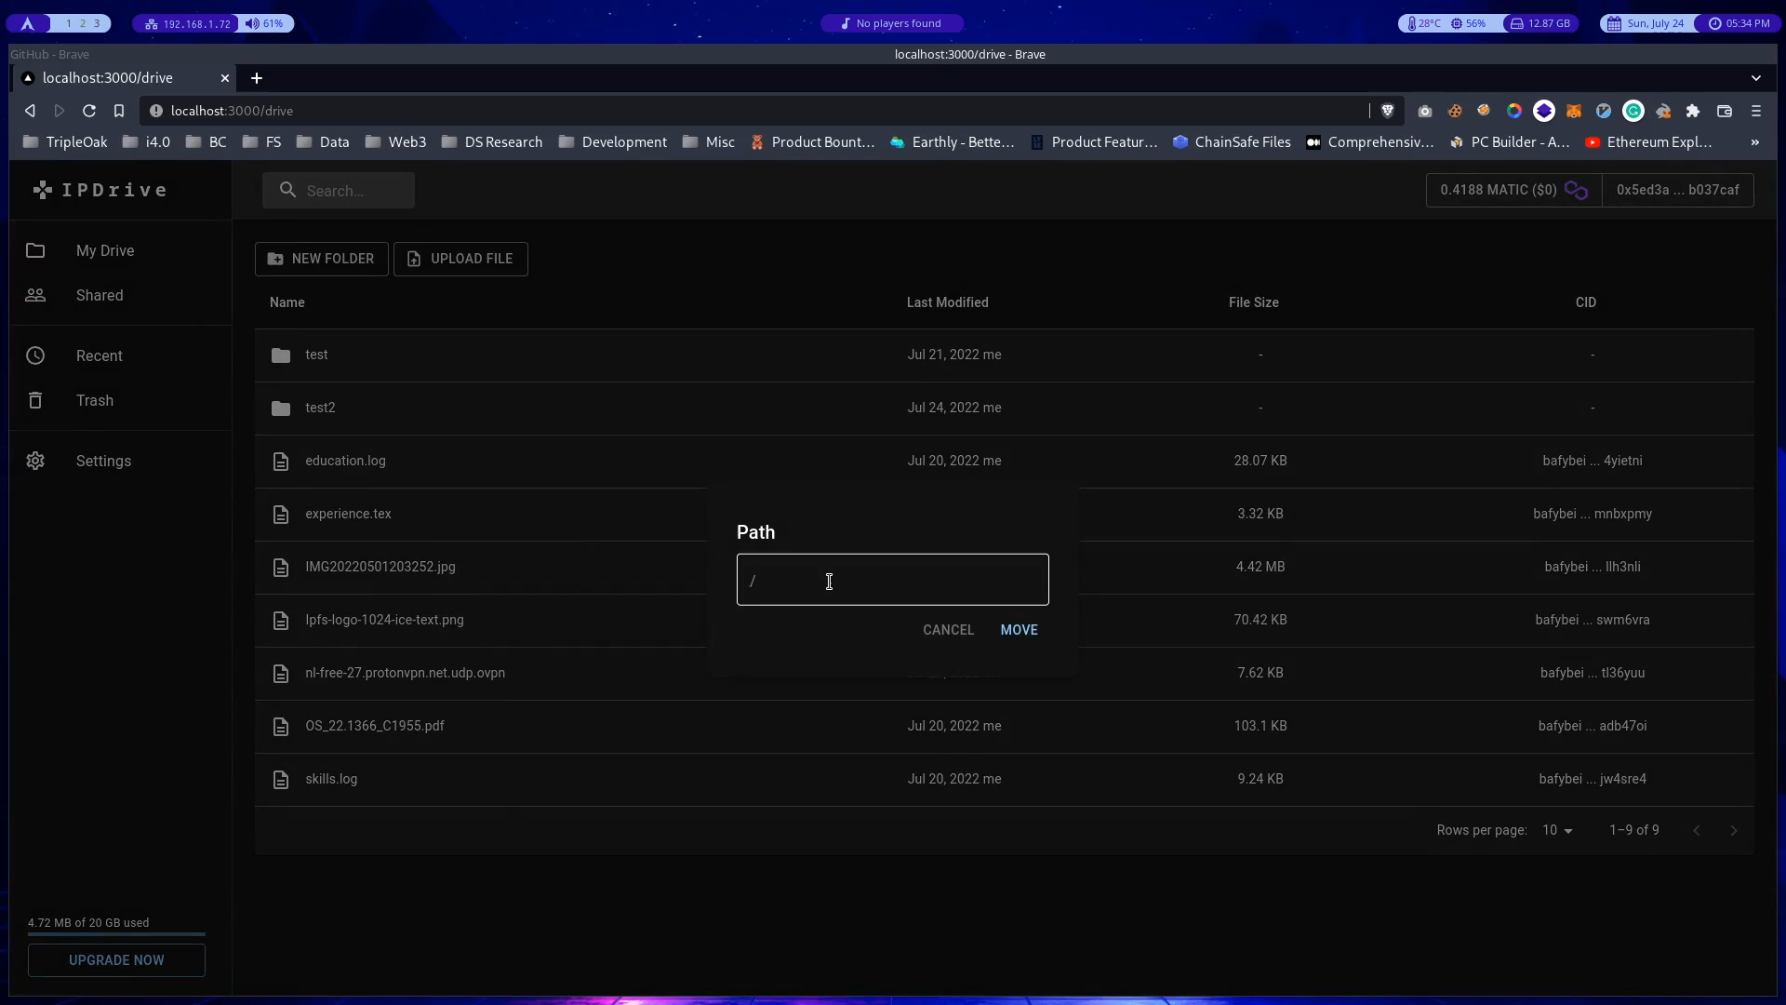Click file icon of education.log
This screenshot has height=1005, width=1786.
click(x=281, y=461)
